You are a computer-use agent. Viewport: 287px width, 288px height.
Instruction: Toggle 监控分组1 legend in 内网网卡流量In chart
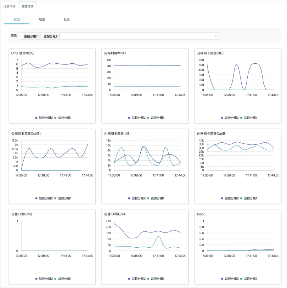156,198
